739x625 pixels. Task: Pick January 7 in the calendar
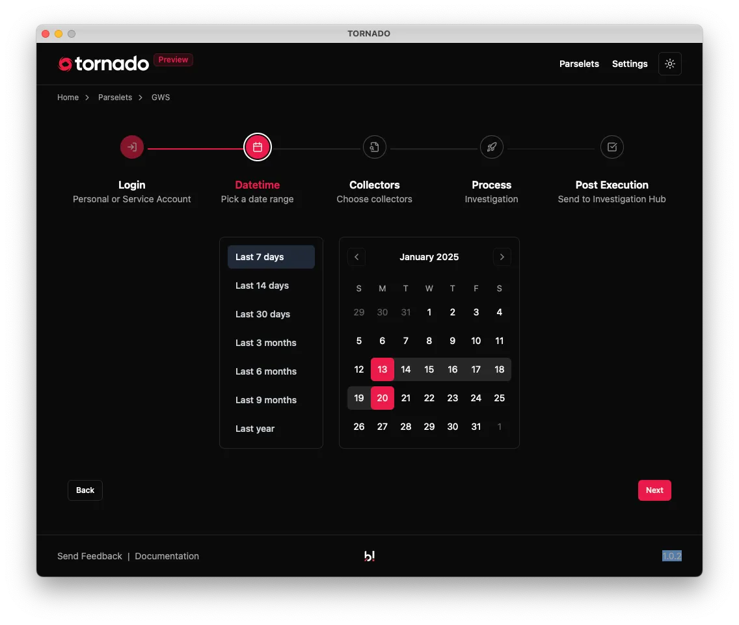click(406, 341)
